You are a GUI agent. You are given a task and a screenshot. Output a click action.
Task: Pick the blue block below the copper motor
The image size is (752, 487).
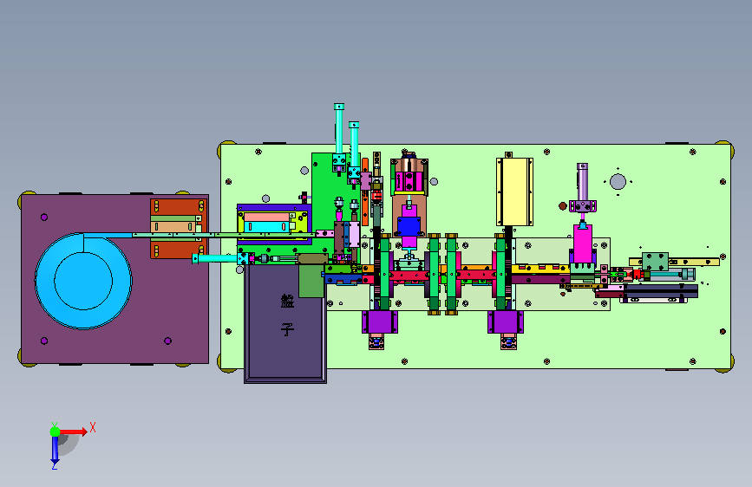(x=409, y=227)
